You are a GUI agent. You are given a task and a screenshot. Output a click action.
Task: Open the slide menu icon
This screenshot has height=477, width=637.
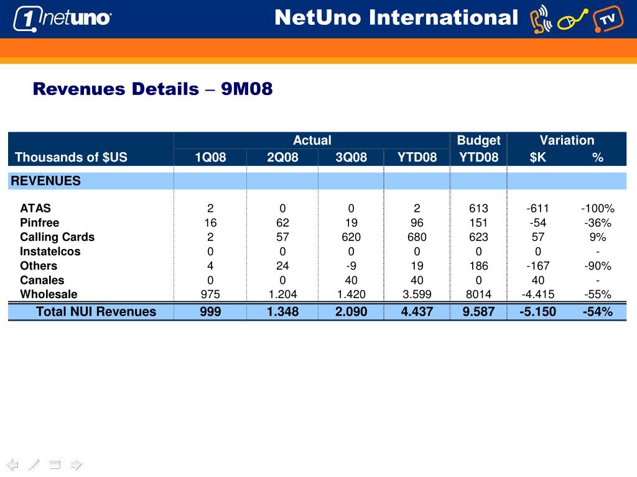(x=55, y=465)
